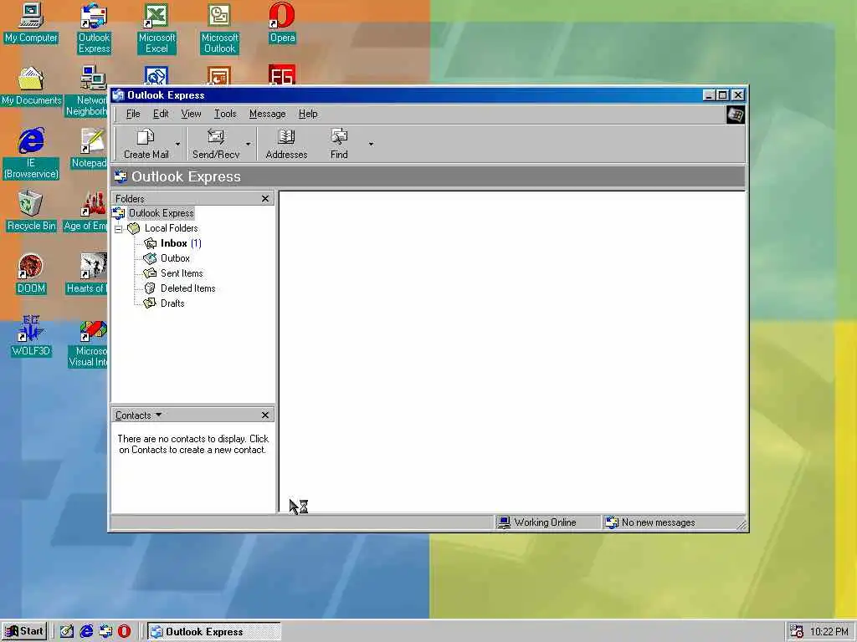Screen dimensions: 857x642
Task: Click the notepad-style quick launch icon
Action: click(67, 632)
